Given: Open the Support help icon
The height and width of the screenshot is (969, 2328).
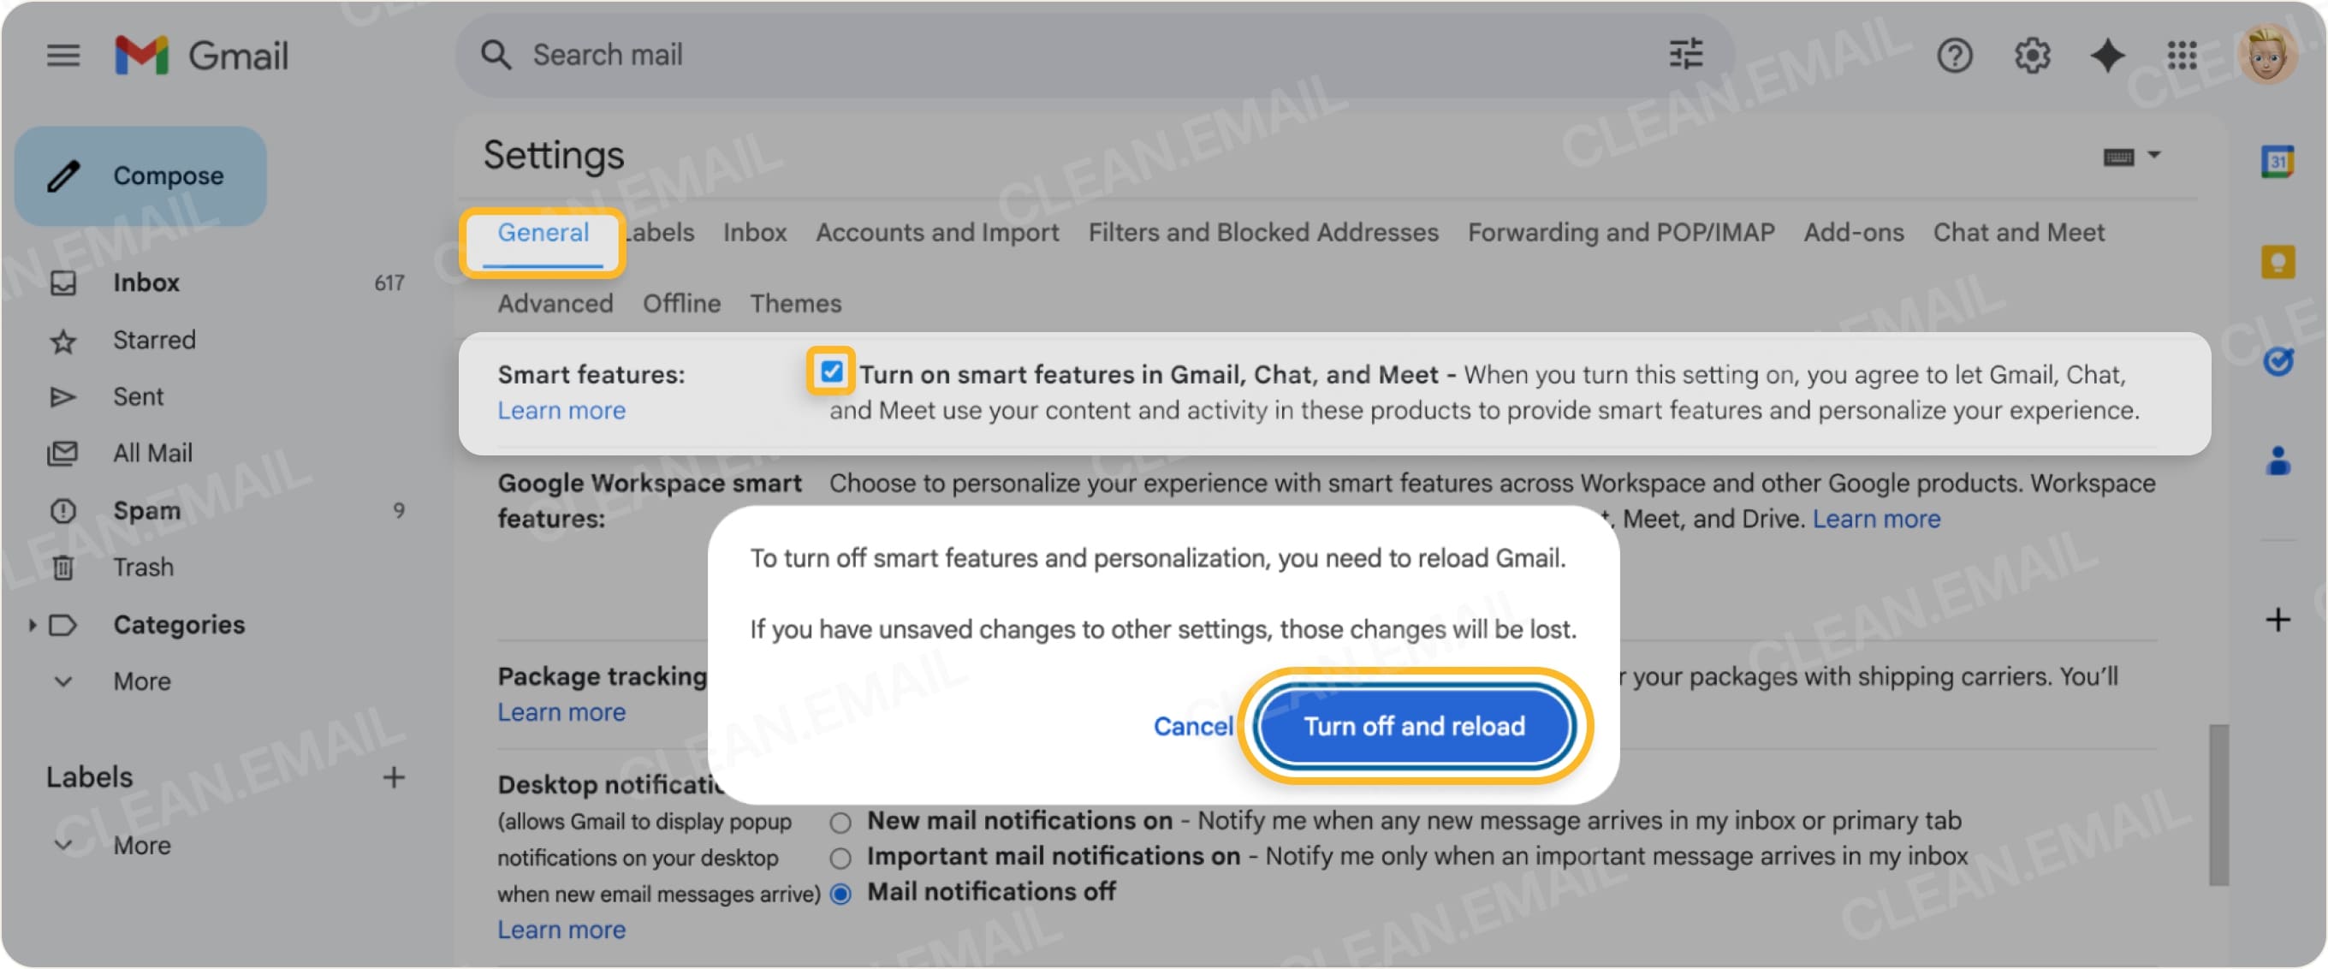Looking at the screenshot, I should point(1954,56).
